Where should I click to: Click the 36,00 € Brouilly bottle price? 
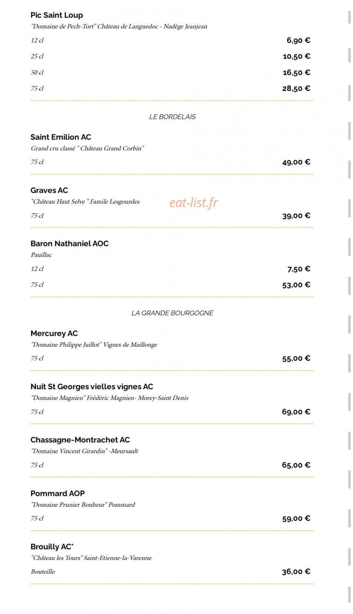click(x=296, y=572)
